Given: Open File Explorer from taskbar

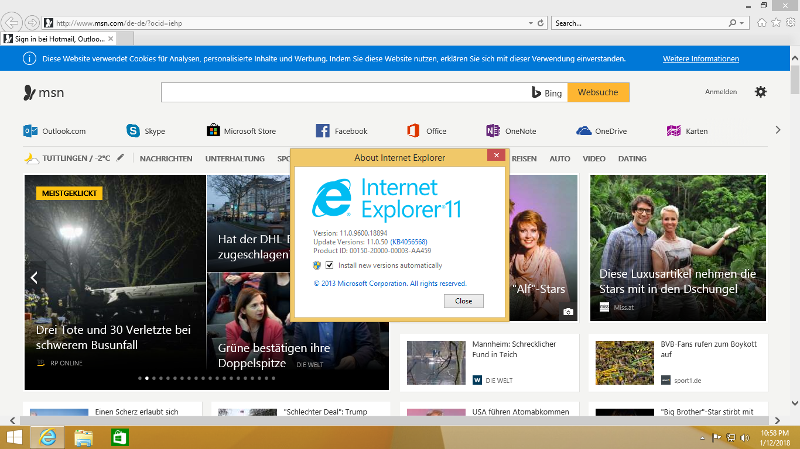Looking at the screenshot, I should 84,437.
